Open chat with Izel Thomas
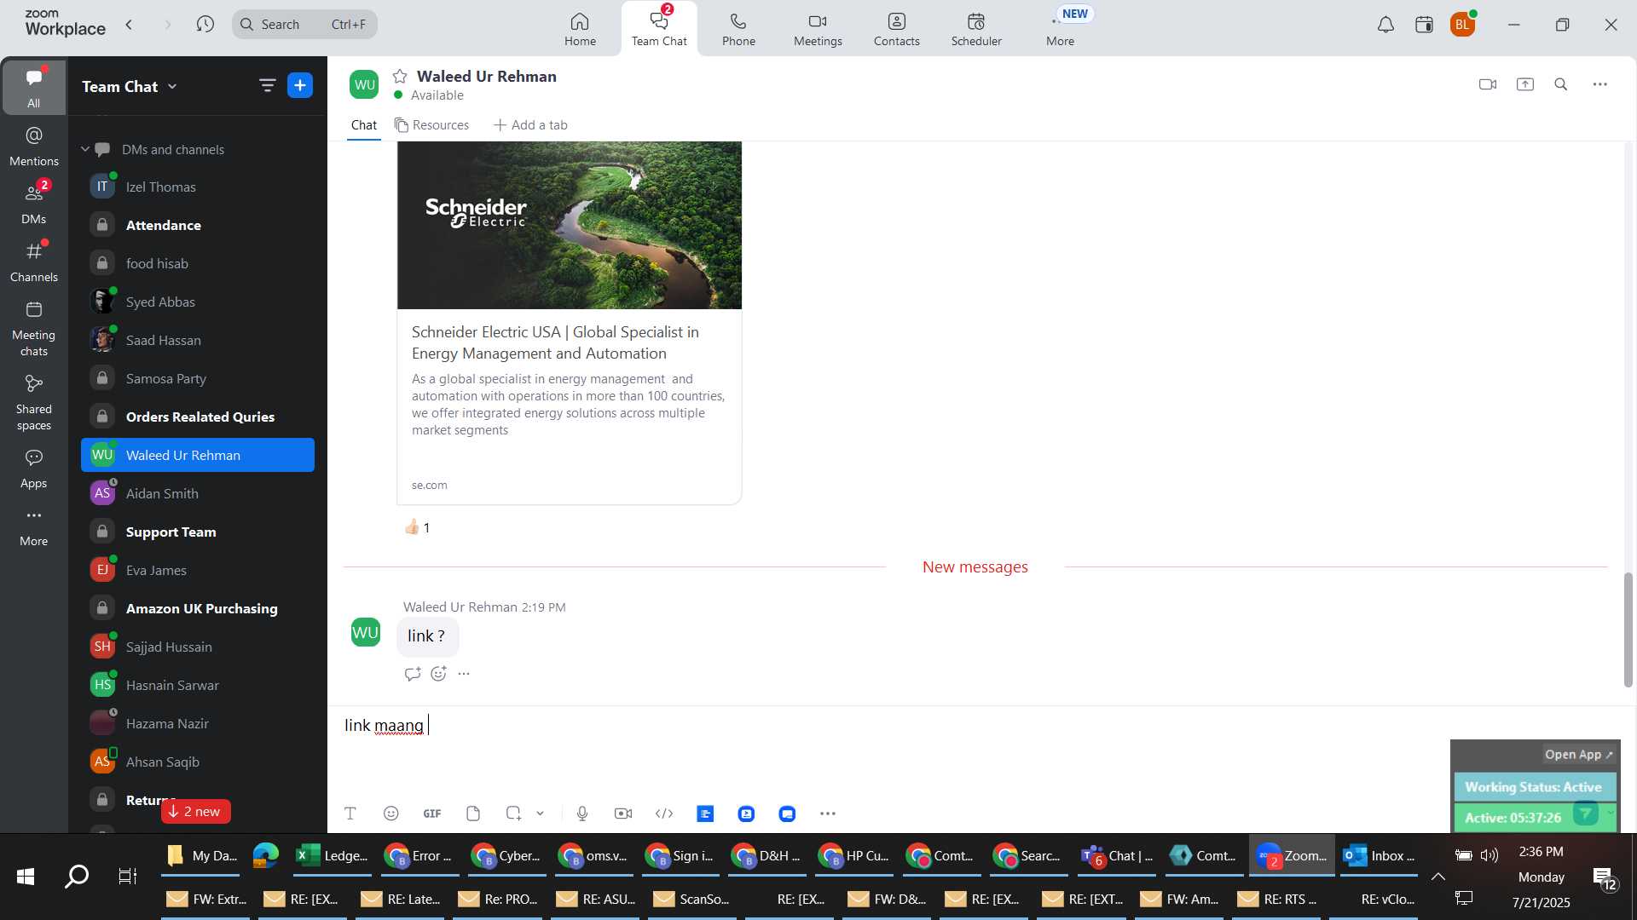Viewport: 1637px width, 920px height. tap(198, 187)
